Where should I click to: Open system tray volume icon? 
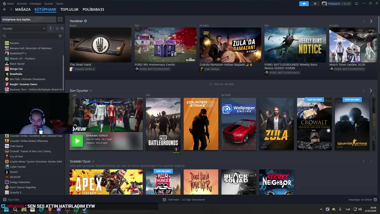pyautogui.click(x=360, y=210)
